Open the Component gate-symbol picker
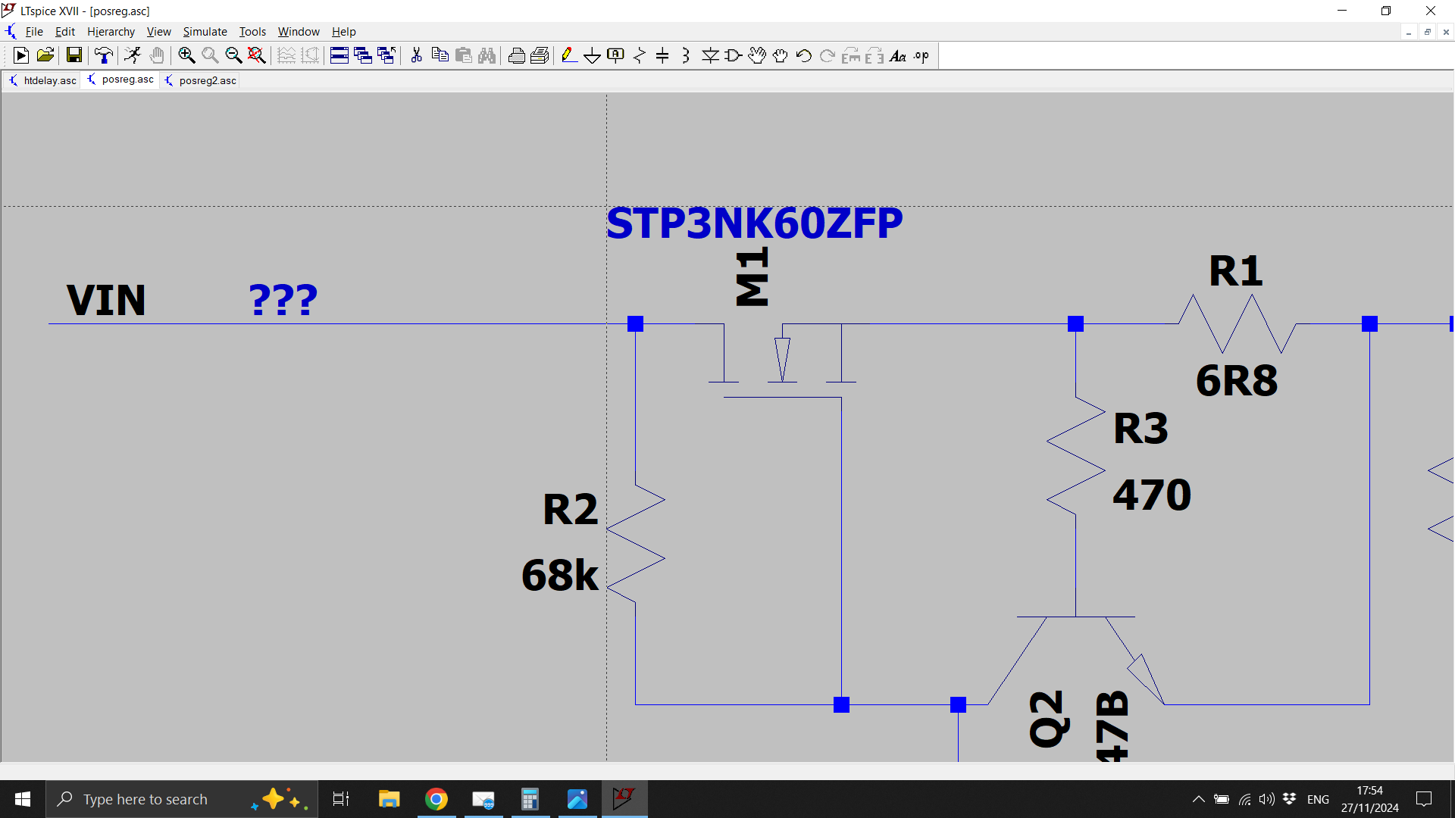Viewport: 1455px width, 818px height. [734, 55]
